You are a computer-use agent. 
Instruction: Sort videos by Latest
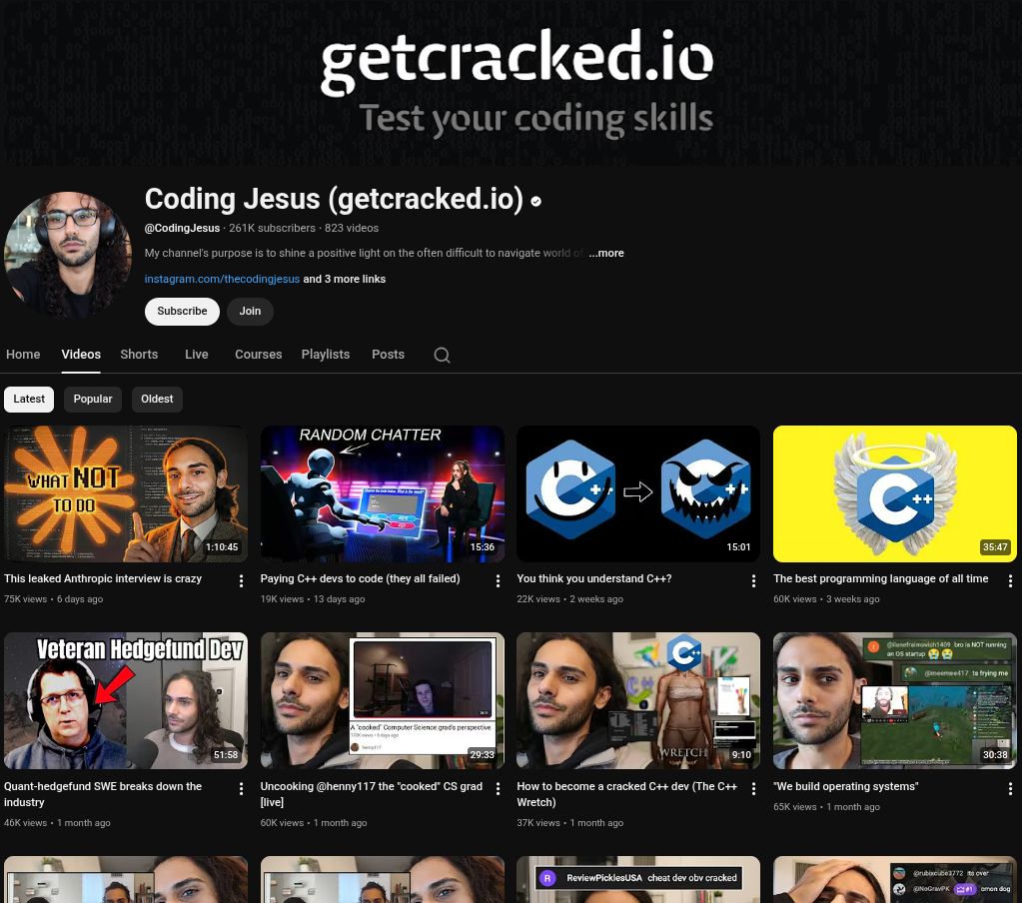[29, 399]
